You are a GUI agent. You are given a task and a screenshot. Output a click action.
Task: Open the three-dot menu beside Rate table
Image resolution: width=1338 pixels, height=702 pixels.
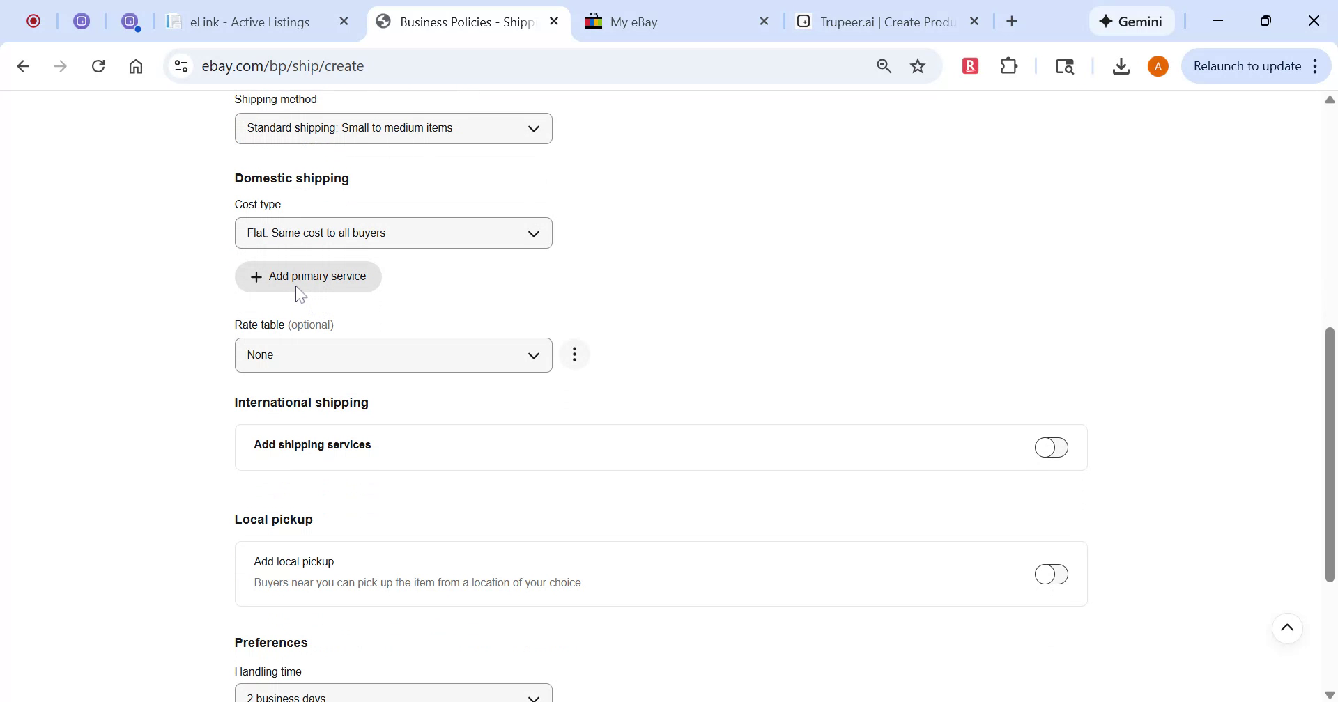point(575,354)
